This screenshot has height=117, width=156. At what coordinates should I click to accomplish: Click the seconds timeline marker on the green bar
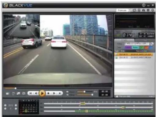click(x=87, y=111)
